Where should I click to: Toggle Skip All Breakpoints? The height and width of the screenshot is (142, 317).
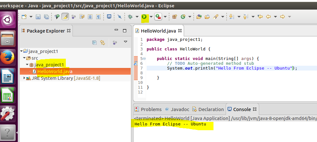[x=120, y=17]
